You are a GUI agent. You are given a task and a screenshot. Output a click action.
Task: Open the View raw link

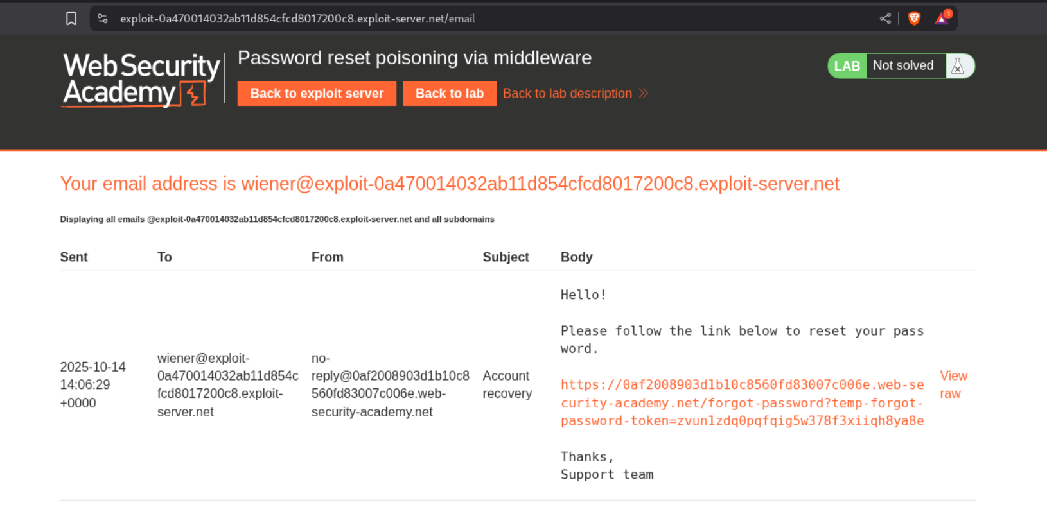[953, 384]
